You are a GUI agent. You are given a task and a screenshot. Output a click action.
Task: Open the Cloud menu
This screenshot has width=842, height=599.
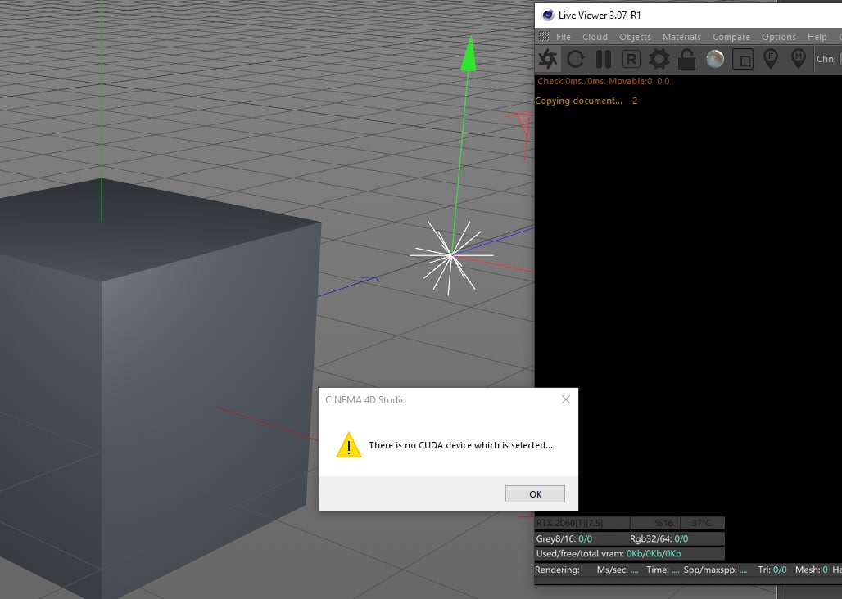pyautogui.click(x=595, y=37)
